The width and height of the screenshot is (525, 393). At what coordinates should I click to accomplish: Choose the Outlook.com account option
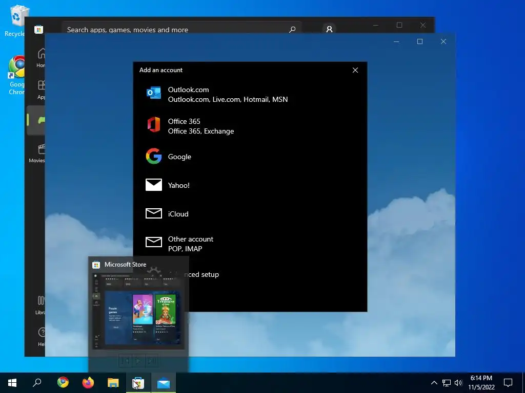(x=250, y=95)
